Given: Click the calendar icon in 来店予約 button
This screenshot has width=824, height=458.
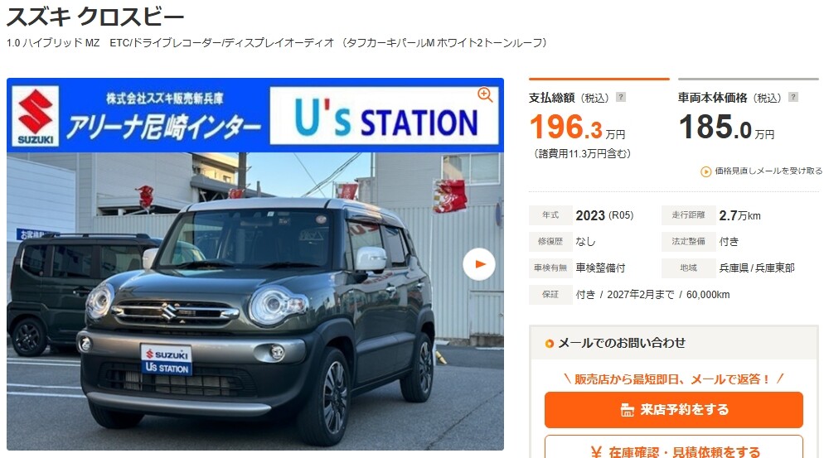Looking at the screenshot, I should tap(627, 410).
